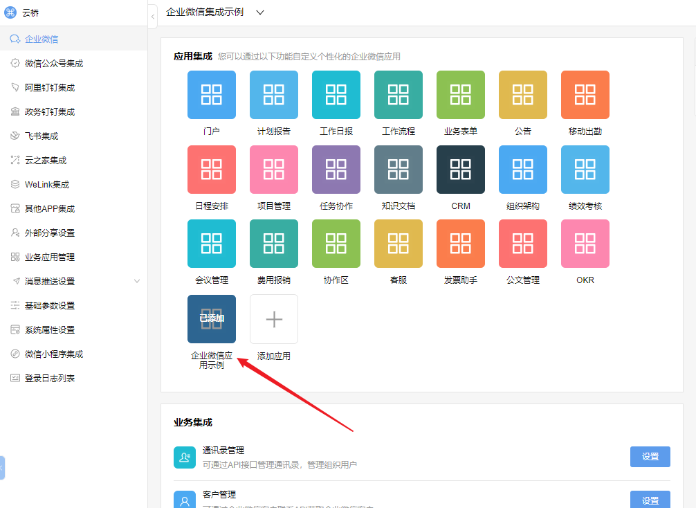Open the 协作区 app tile
This screenshot has width=696, height=508.
tap(336, 244)
